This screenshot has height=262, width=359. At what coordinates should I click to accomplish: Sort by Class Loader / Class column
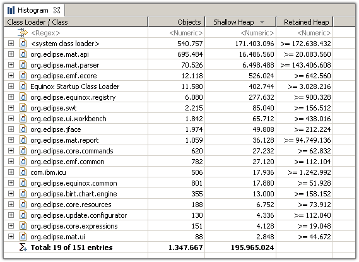point(76,22)
